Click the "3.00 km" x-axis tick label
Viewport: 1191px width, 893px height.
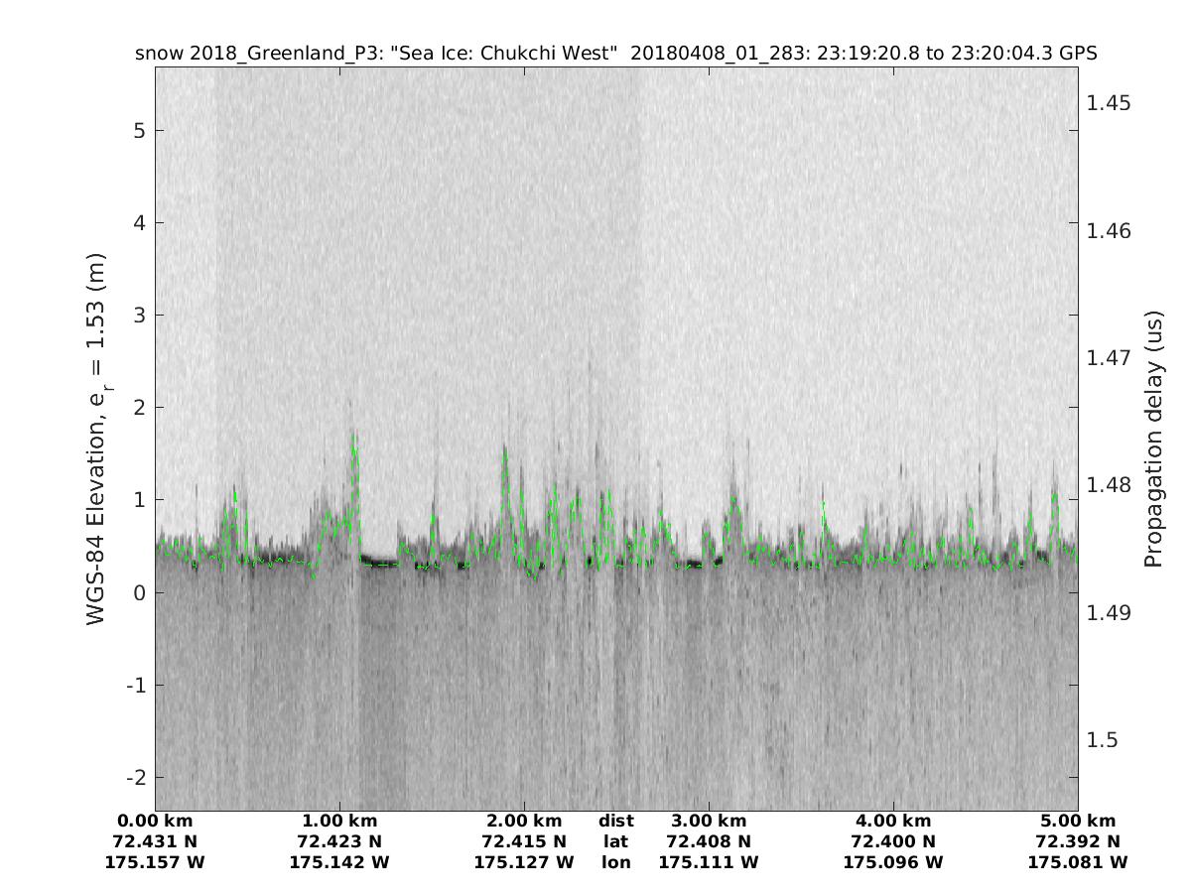click(x=709, y=821)
